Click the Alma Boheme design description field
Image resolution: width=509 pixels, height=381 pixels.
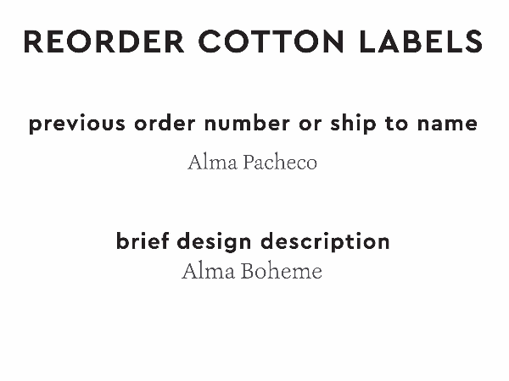pyautogui.click(x=252, y=272)
